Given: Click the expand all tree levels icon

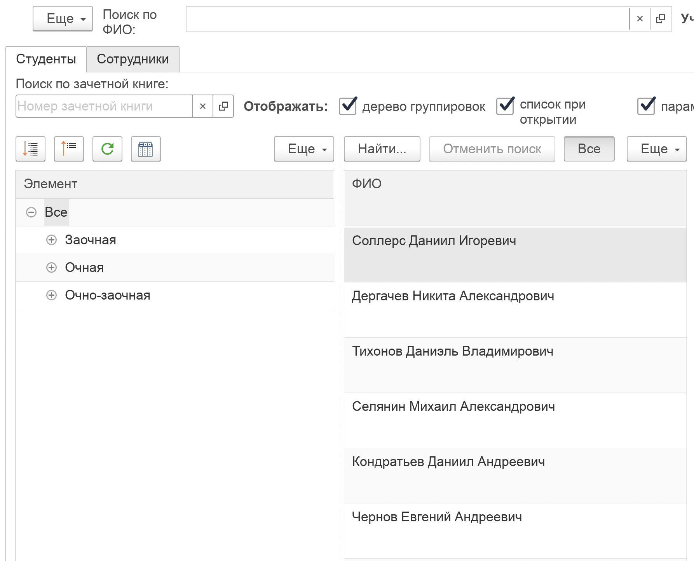Looking at the screenshot, I should coord(30,149).
